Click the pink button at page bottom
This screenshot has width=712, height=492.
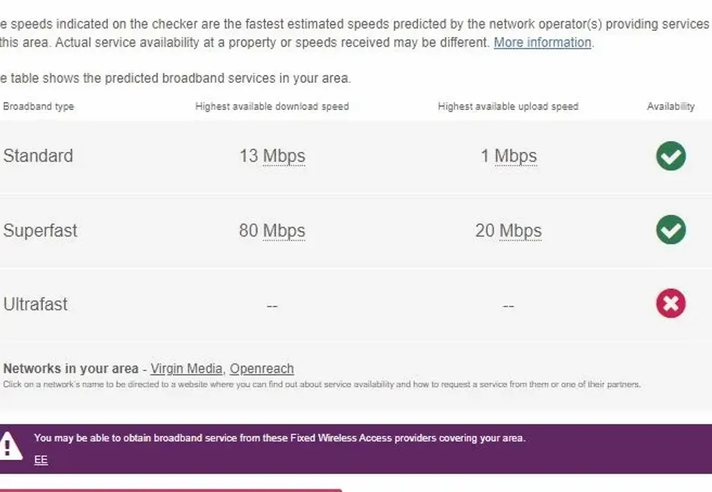pyautogui.click(x=170, y=490)
